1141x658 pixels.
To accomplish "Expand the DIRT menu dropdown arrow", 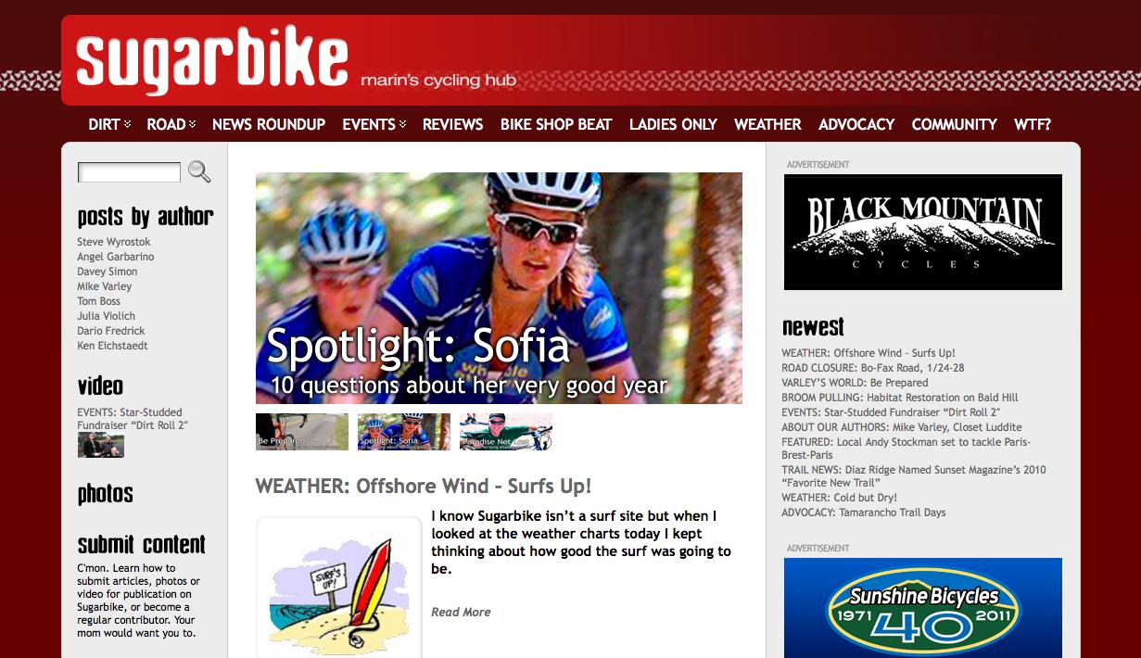I will [x=128, y=124].
